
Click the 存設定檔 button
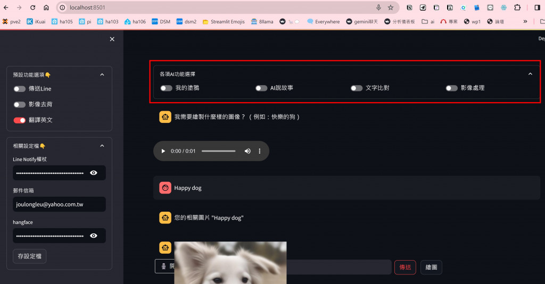pyautogui.click(x=30, y=256)
